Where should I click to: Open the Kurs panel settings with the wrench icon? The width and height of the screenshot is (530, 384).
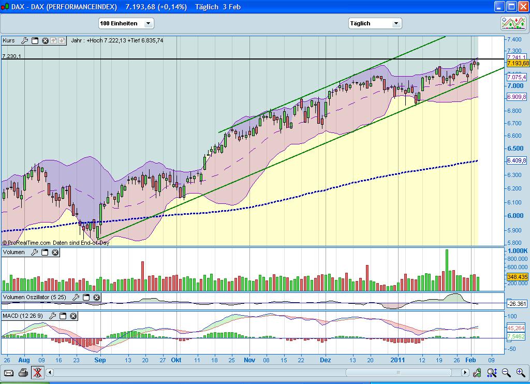(x=24, y=40)
